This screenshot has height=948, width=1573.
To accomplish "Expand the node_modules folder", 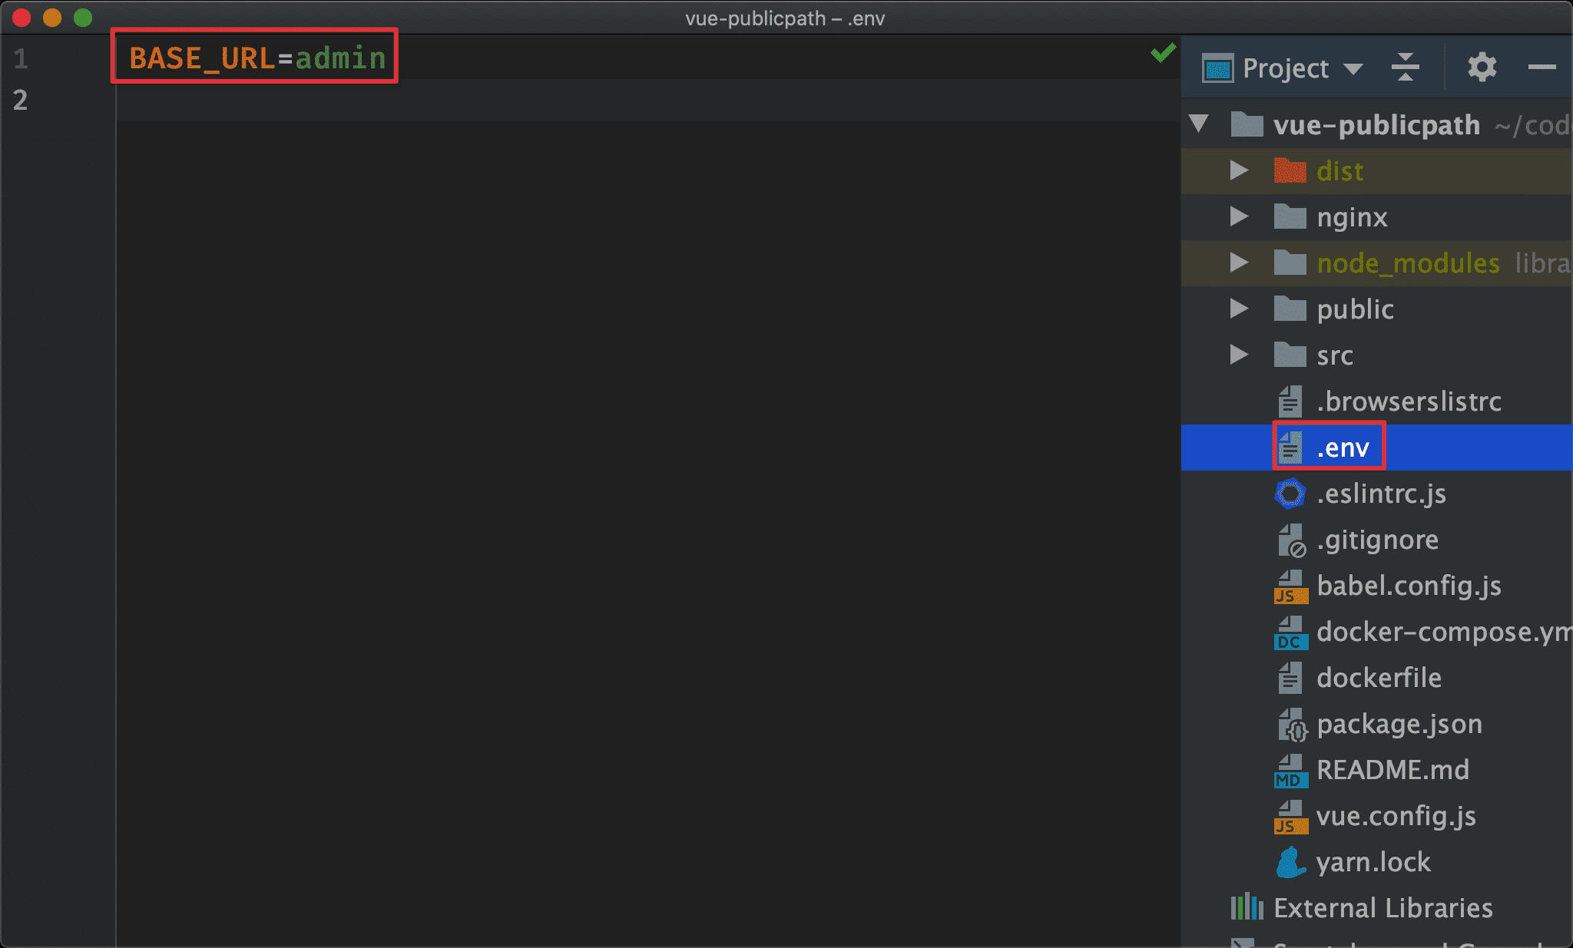I will point(1238,263).
